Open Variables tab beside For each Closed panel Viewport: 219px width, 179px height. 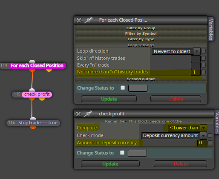pyautogui.click(x=211, y=29)
